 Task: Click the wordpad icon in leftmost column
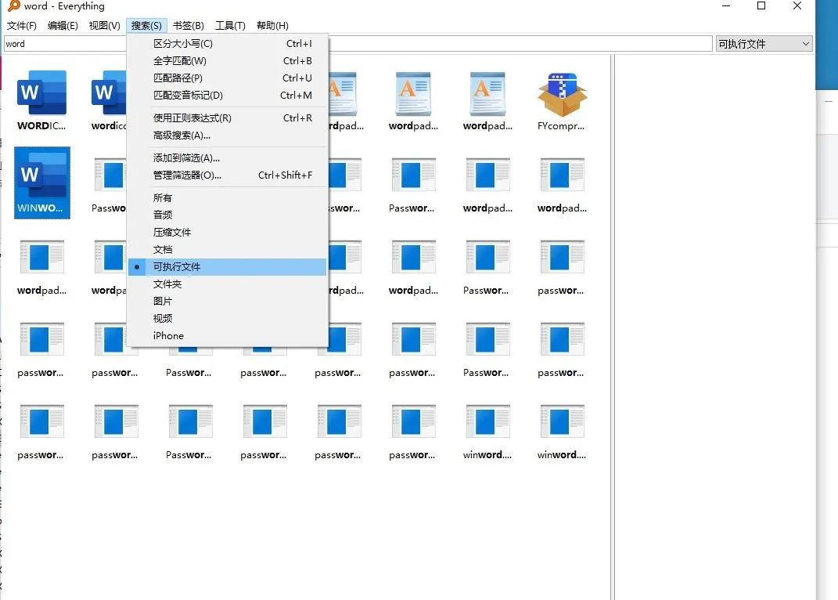tap(41, 257)
